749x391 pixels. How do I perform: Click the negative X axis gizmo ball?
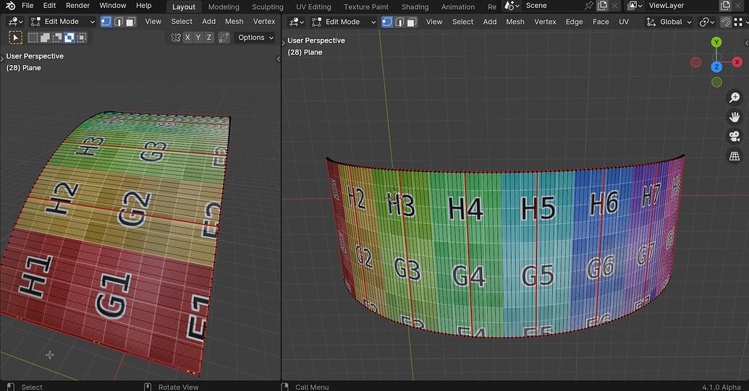[x=696, y=62]
